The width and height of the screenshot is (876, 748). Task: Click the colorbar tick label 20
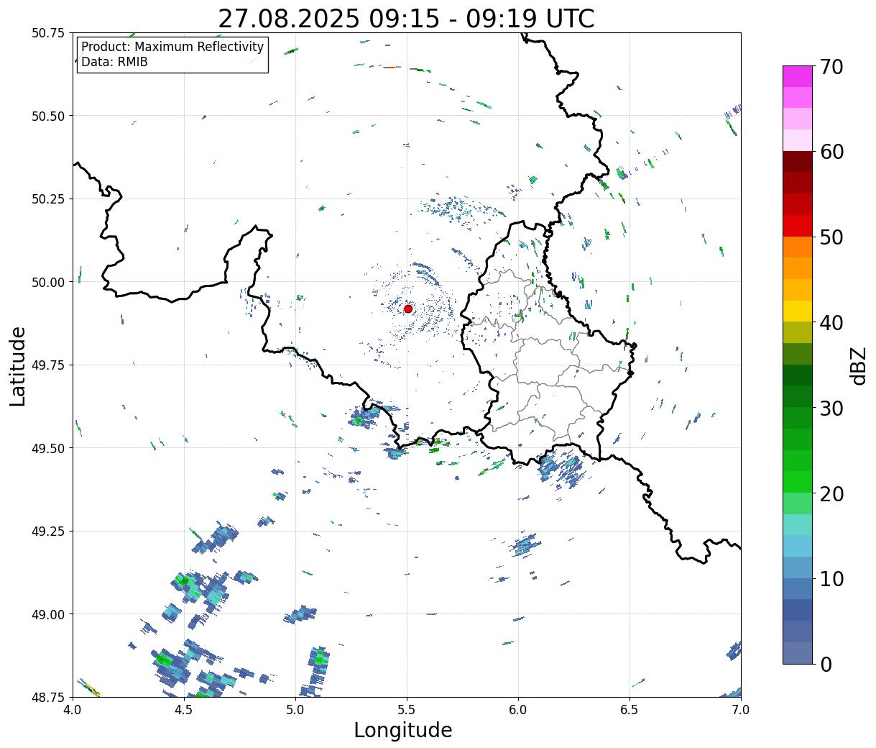click(831, 494)
